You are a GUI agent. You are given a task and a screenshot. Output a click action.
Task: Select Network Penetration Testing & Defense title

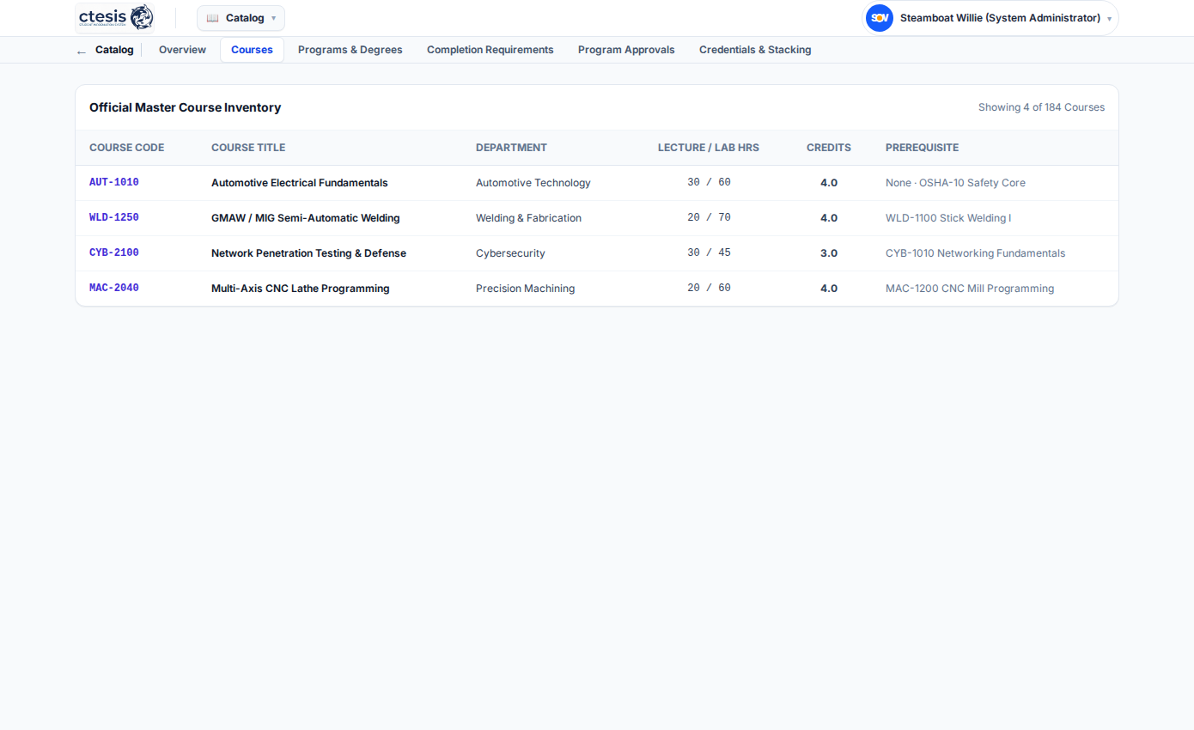[308, 253]
